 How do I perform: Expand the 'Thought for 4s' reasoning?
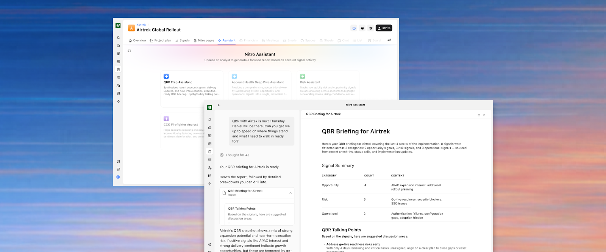click(234, 155)
